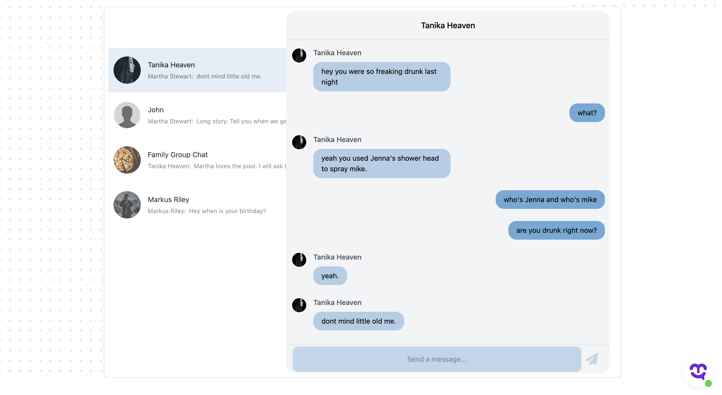Select the message bubble saying what?
The width and height of the screenshot is (722, 395).
point(587,112)
